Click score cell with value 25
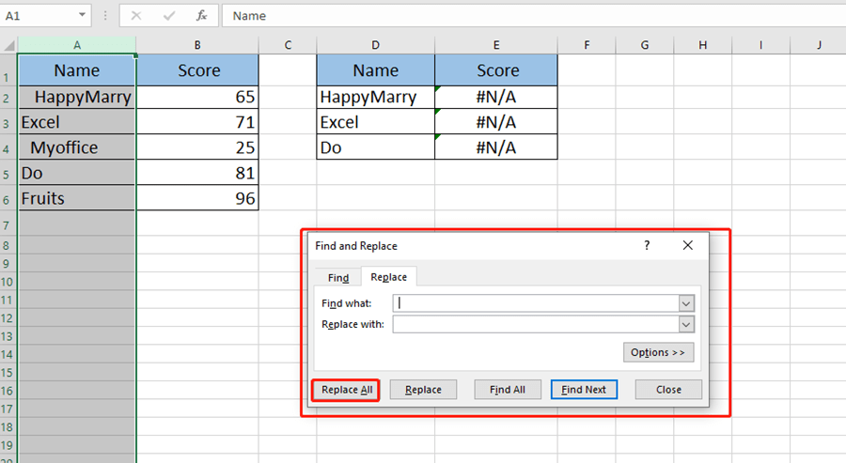Viewport: 846px width, 463px height. pyautogui.click(x=197, y=147)
